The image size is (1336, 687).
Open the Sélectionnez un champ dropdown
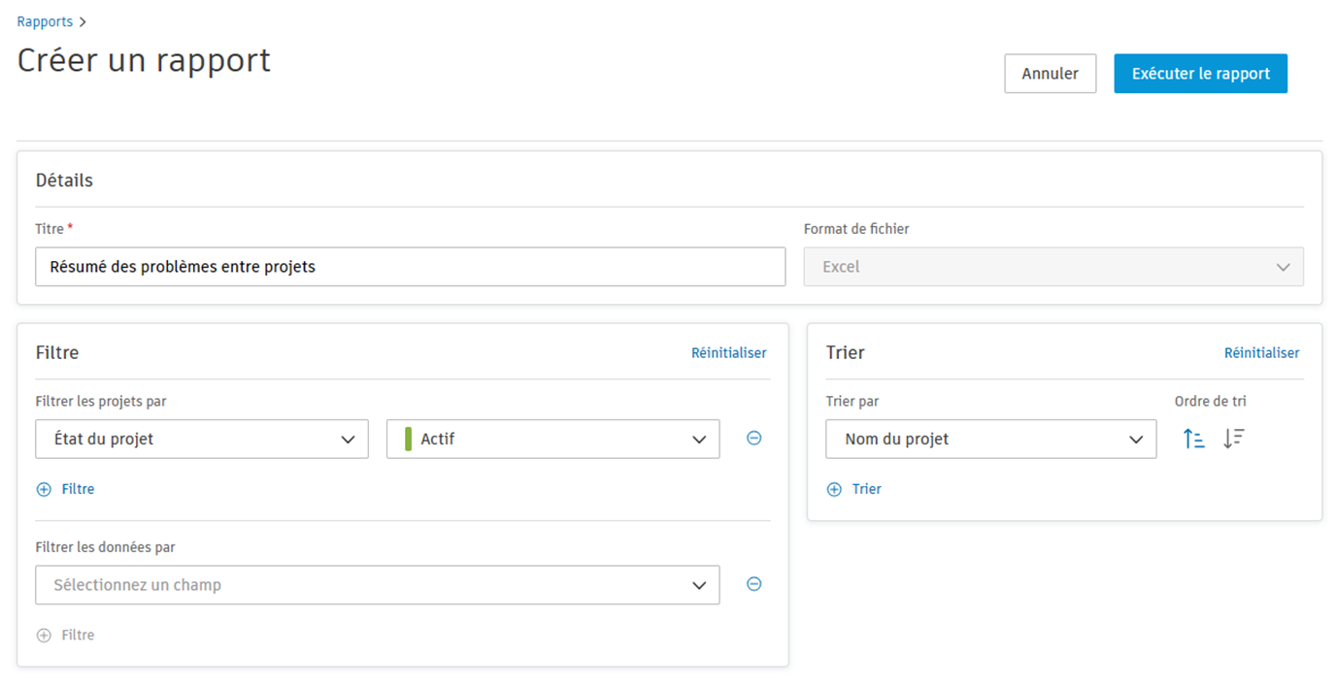[x=378, y=585]
